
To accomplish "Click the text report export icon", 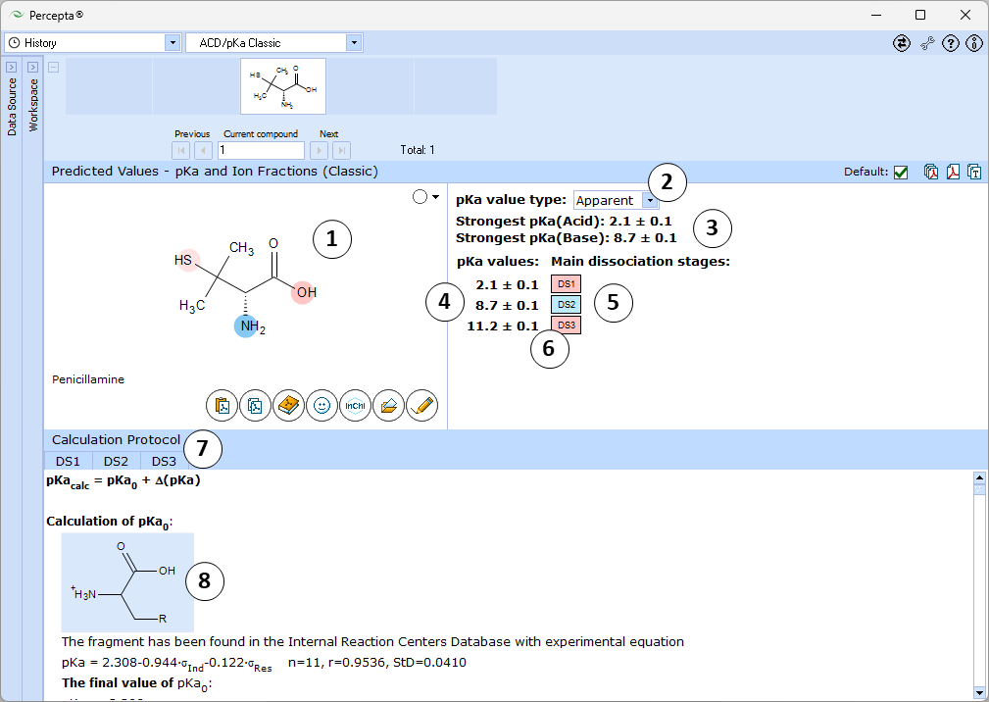I will coord(974,172).
